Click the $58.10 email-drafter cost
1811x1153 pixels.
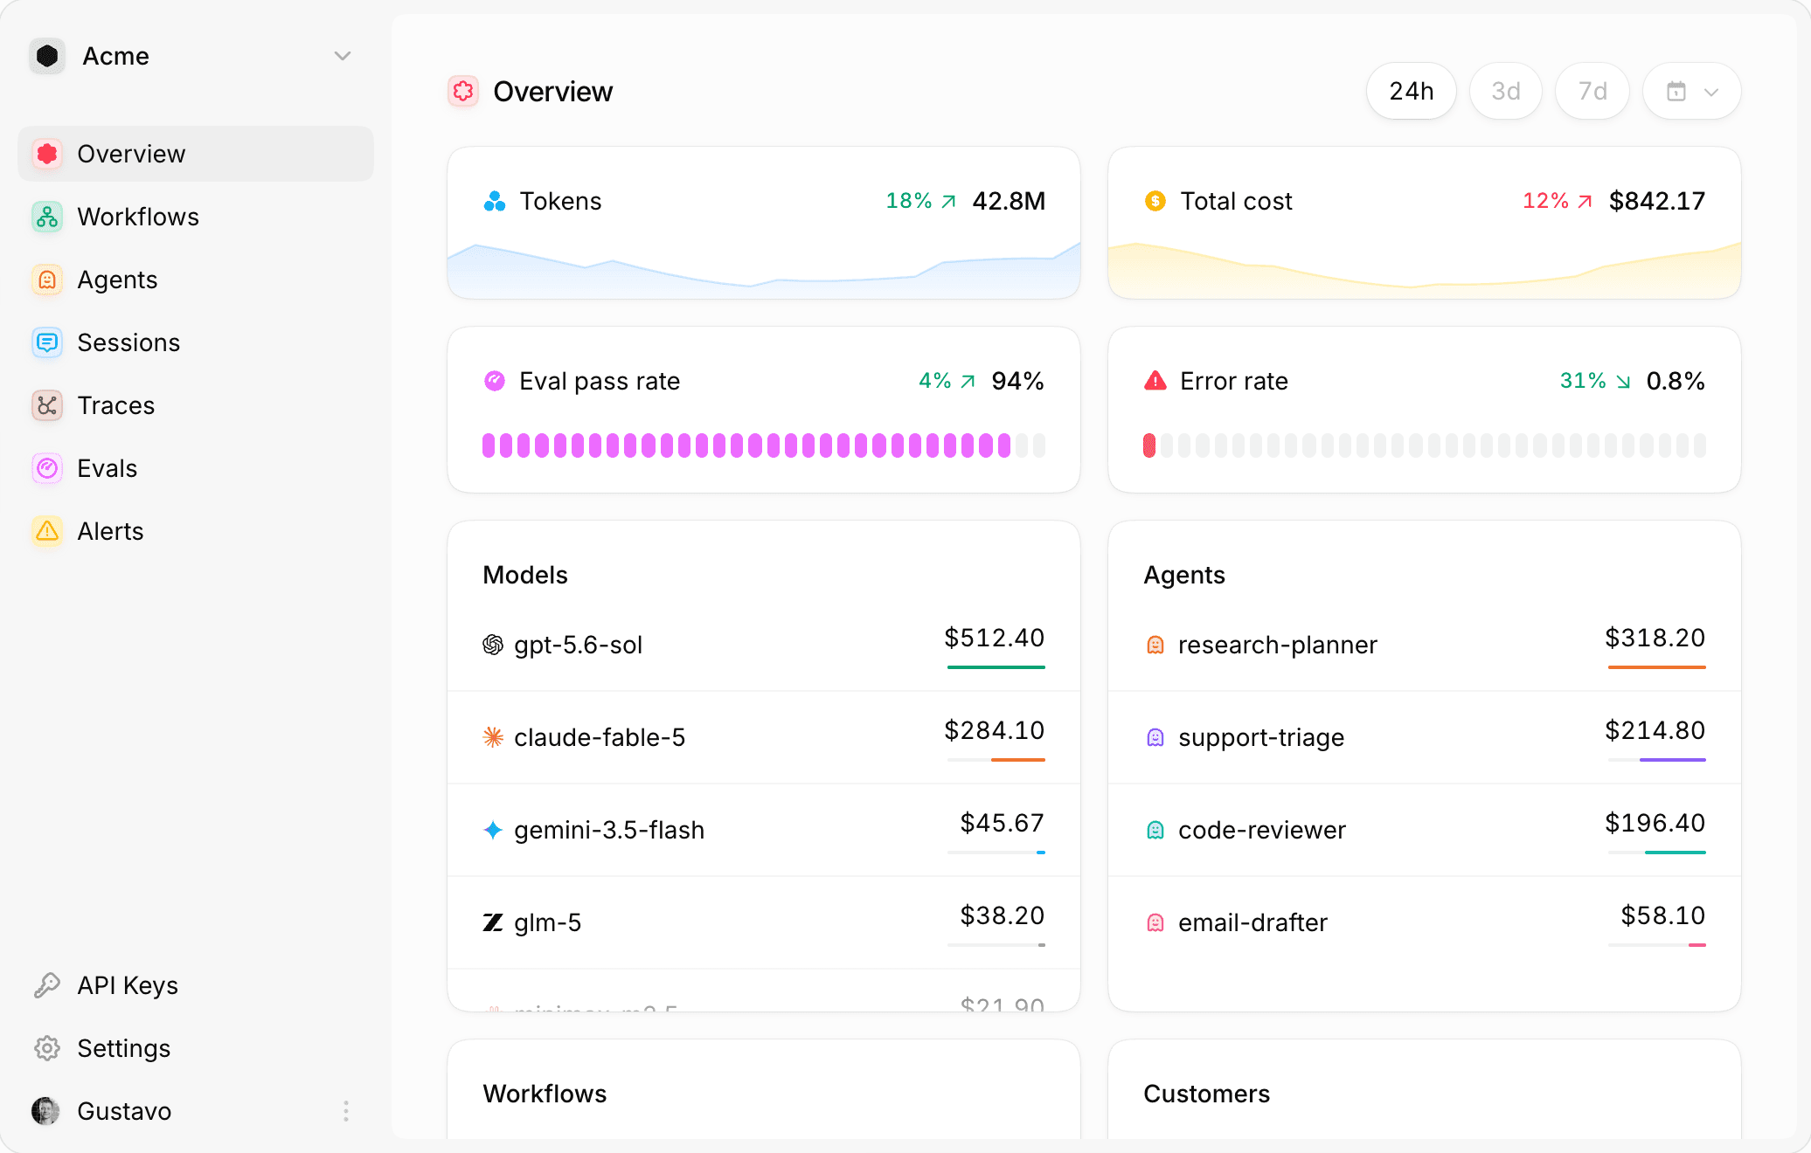[x=1663, y=915]
